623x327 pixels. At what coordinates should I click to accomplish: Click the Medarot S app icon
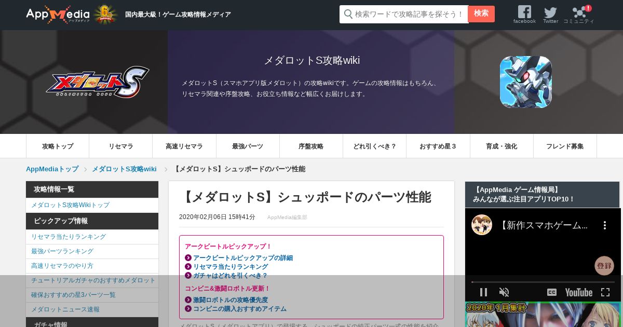tap(525, 82)
